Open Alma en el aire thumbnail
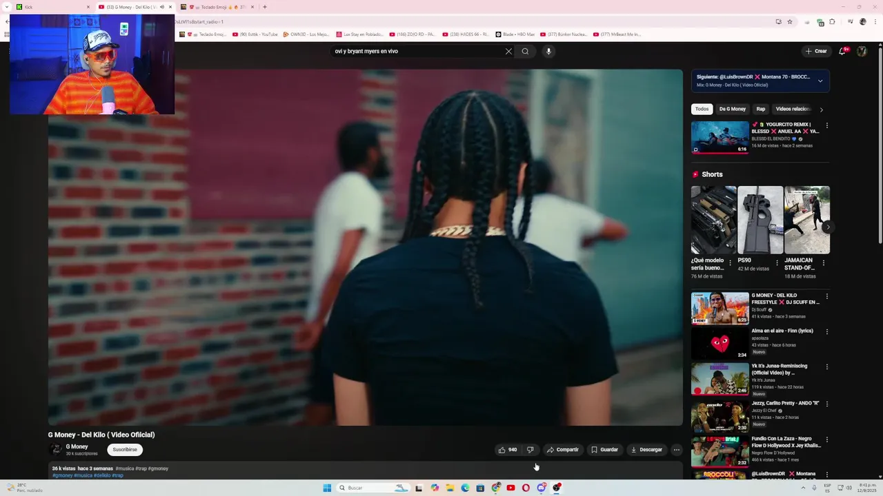The image size is (883, 496). (x=720, y=343)
